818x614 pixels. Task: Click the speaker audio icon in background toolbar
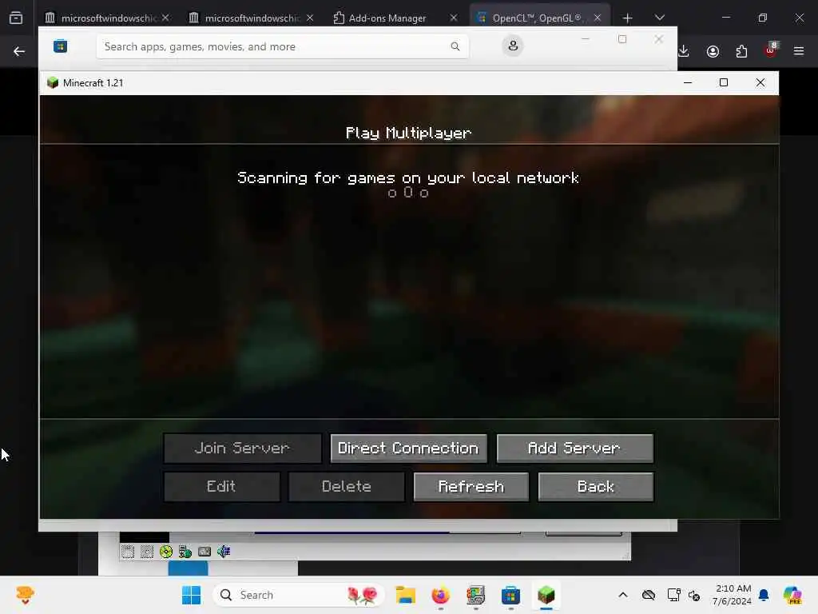coord(224,552)
